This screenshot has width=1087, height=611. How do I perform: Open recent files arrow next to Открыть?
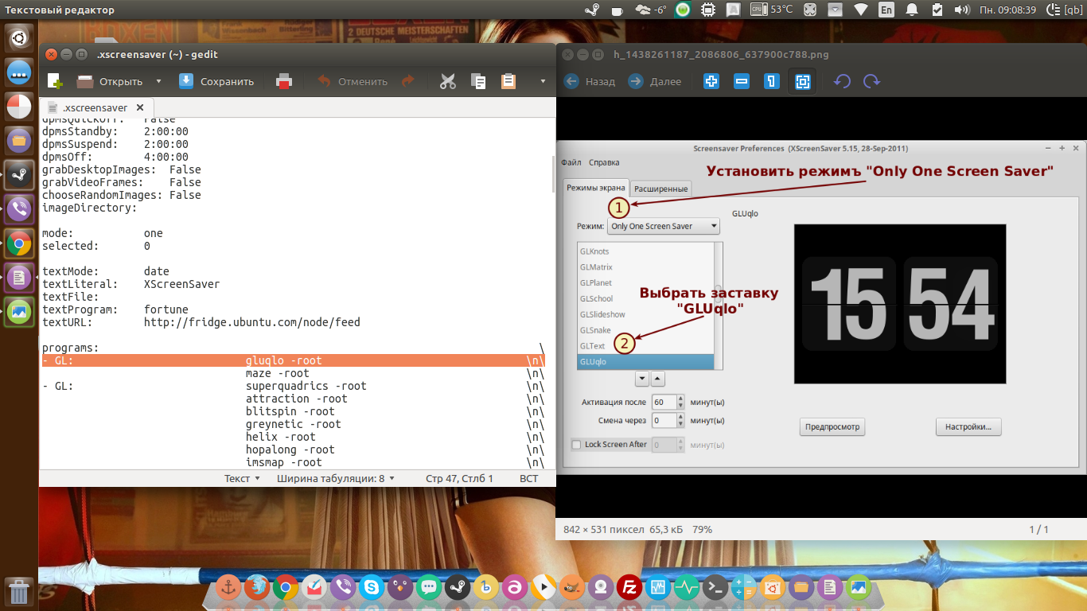(158, 81)
